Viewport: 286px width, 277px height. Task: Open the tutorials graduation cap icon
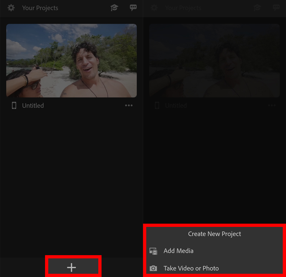click(x=114, y=8)
